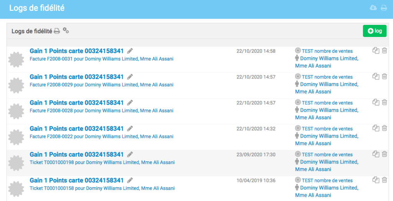This screenshot has width=393, height=201.
Task: Click the date 10/04/2019 10:36
Action: tap(256, 180)
